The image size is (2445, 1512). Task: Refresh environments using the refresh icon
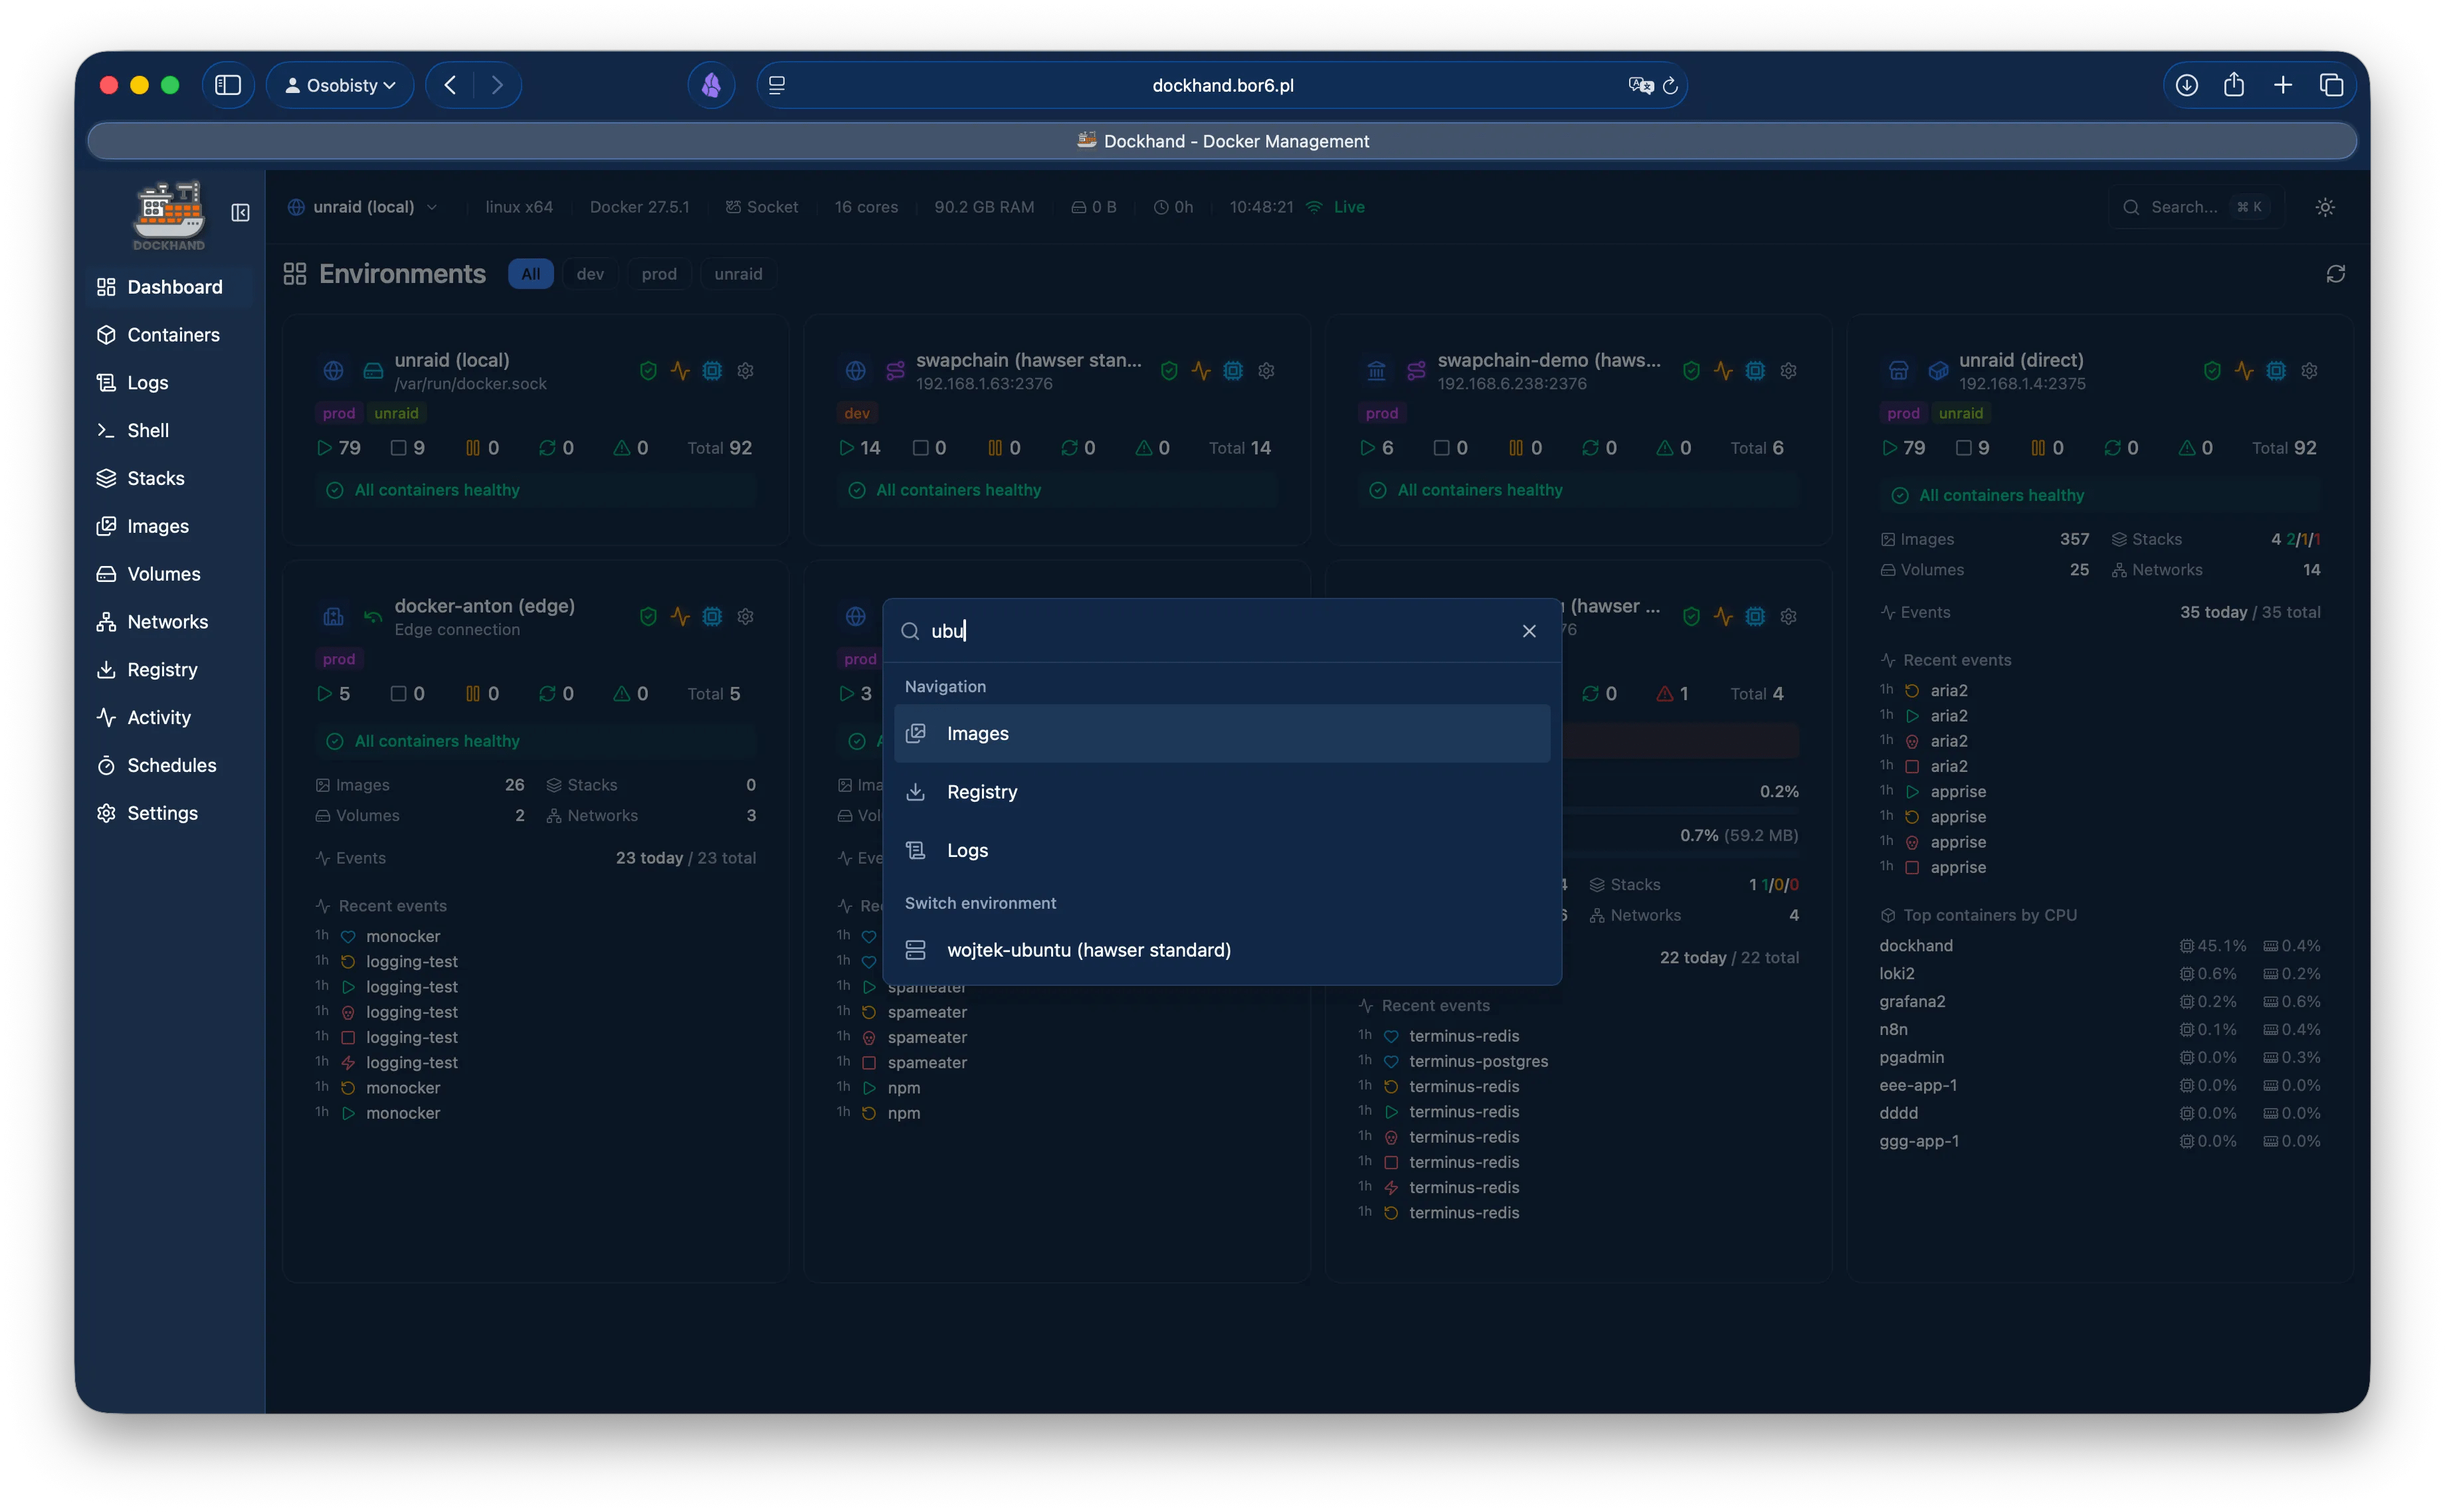(x=2335, y=274)
